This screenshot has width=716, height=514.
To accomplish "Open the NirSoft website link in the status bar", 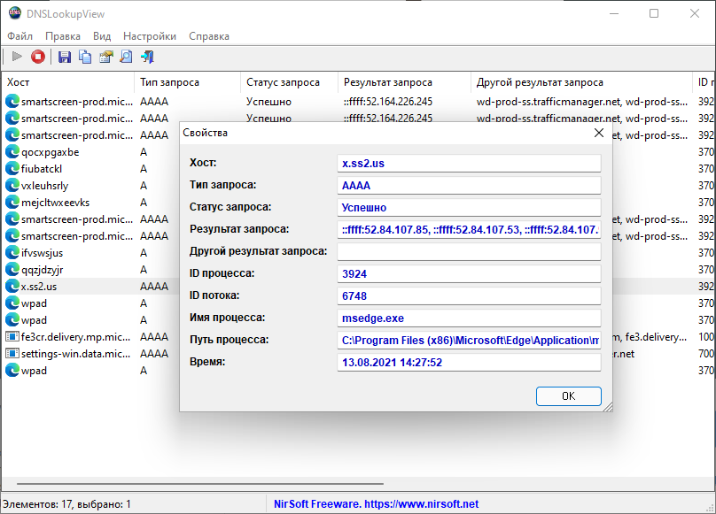I will 376,504.
